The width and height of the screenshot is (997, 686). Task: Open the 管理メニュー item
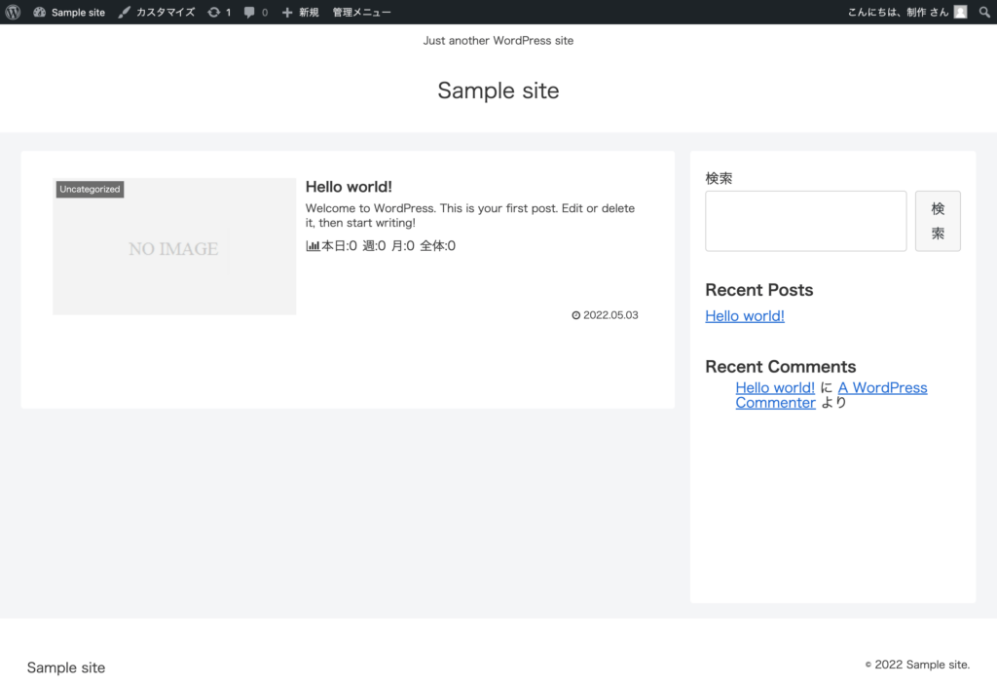coord(362,12)
